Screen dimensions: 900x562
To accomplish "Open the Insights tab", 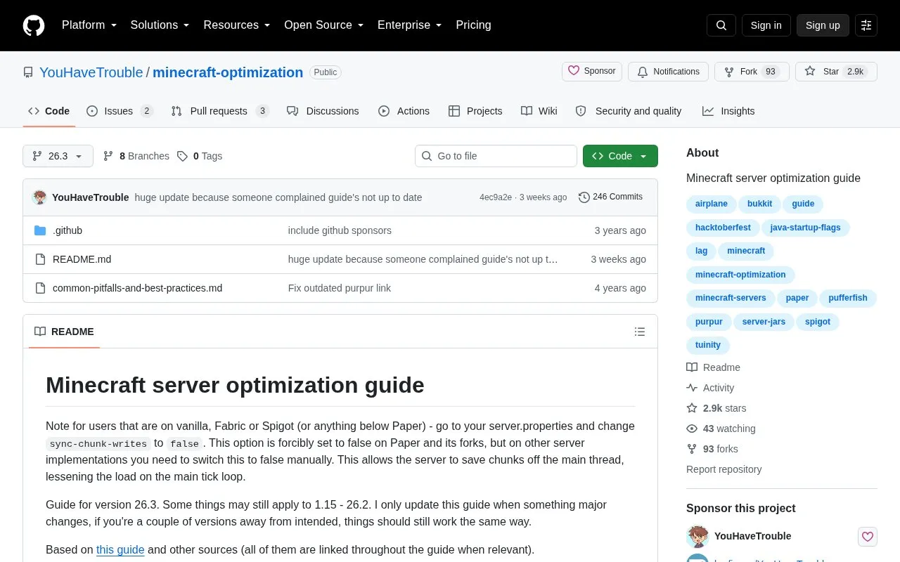I will tap(728, 111).
